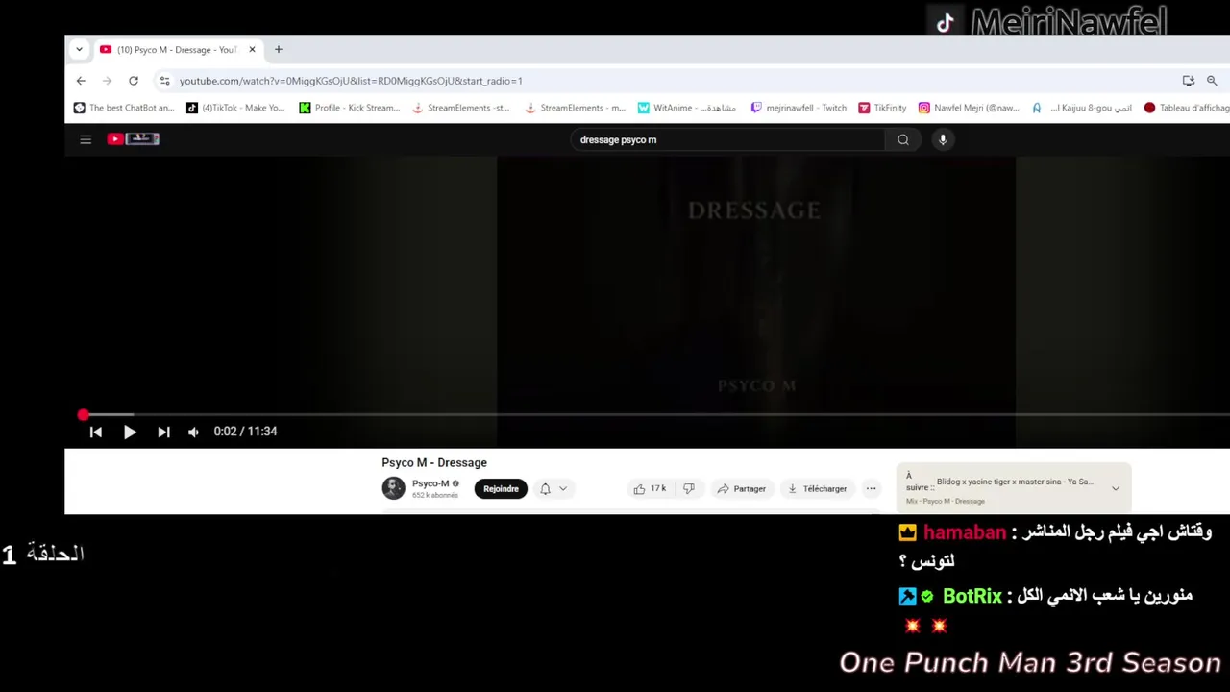
Task: Like the video (17 k)
Action: 651,488
